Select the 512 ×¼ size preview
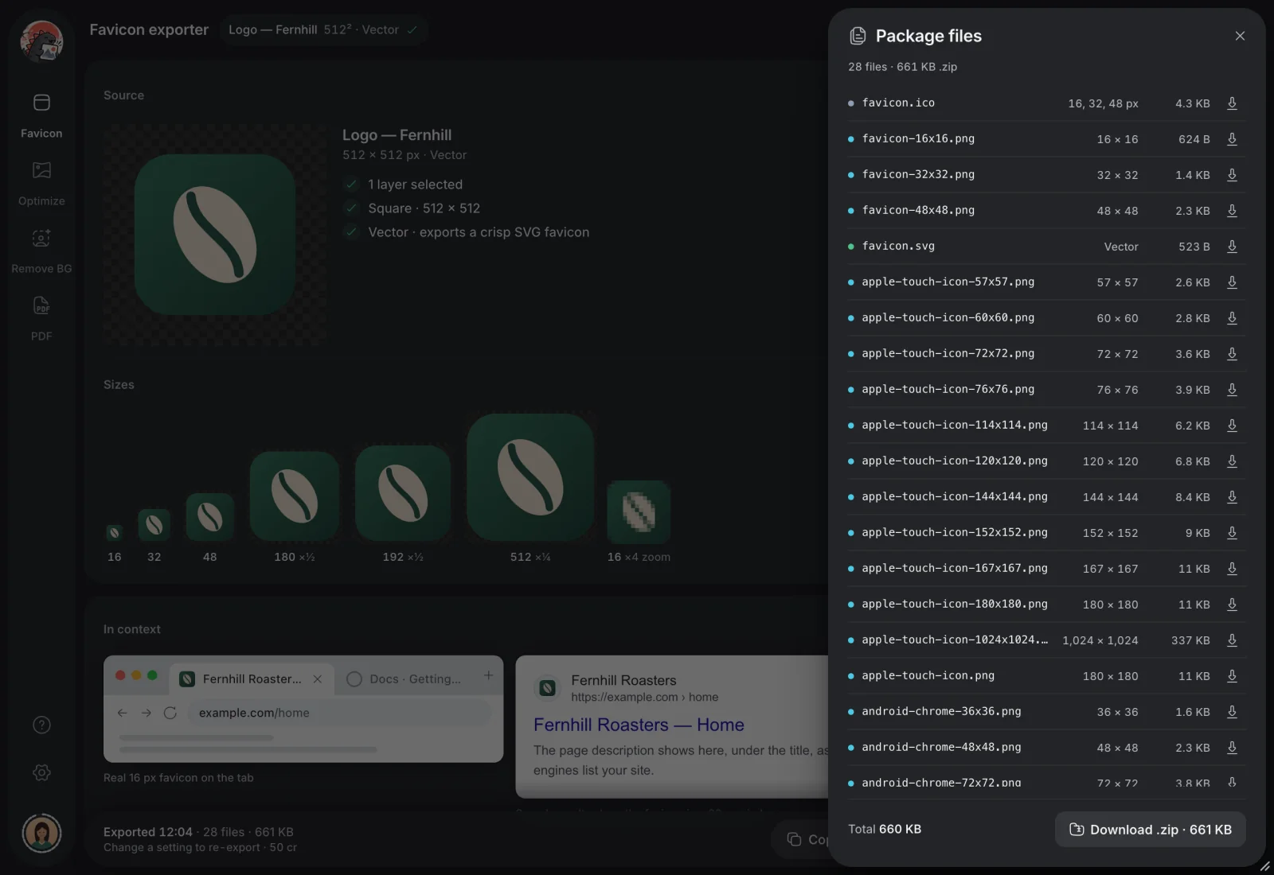1274x875 pixels. [x=530, y=477]
